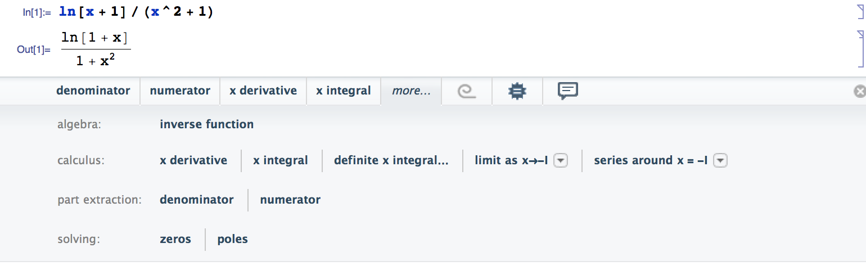Open dropdown arrow beside series around suggestion
The height and width of the screenshot is (270, 866).
pyautogui.click(x=720, y=161)
